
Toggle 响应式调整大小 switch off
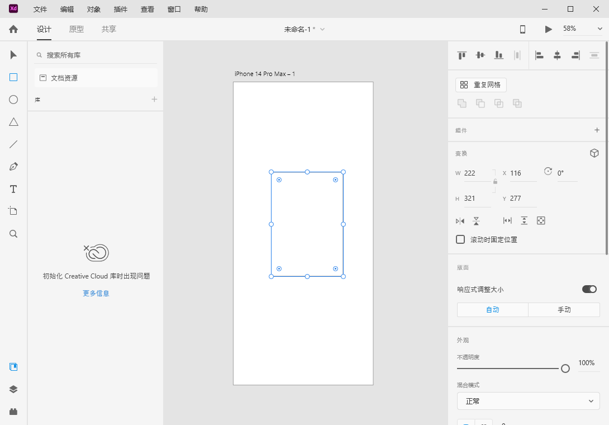[589, 289]
